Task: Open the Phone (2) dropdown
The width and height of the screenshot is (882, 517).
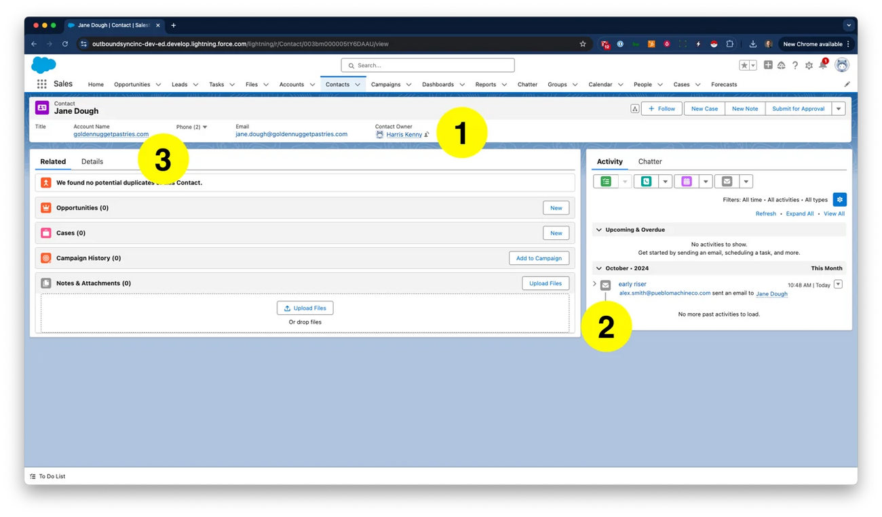Action: point(205,127)
